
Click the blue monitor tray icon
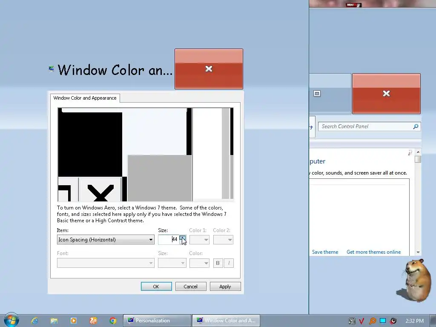tap(383, 321)
